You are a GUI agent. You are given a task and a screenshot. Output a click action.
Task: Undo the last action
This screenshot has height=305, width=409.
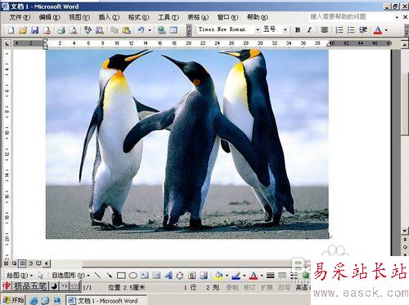142,30
